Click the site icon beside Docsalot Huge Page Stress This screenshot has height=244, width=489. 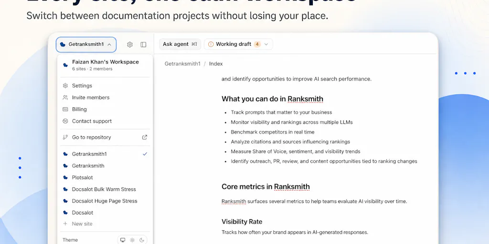tap(65, 201)
